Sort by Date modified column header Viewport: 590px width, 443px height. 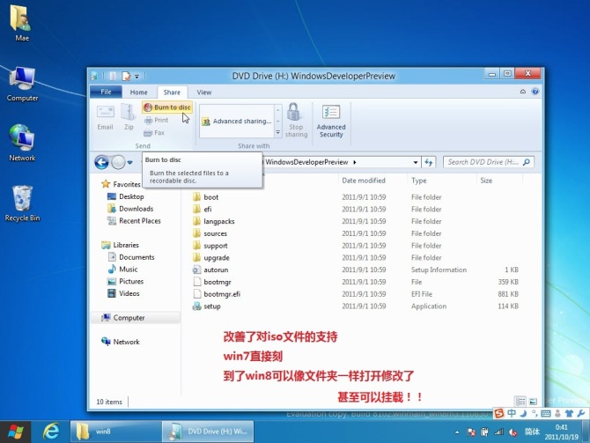pyautogui.click(x=364, y=181)
